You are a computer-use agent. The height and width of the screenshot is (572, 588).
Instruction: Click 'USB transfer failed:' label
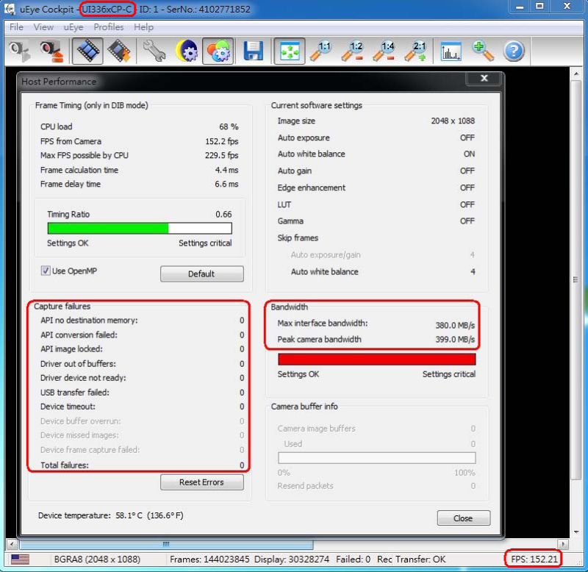click(x=75, y=393)
